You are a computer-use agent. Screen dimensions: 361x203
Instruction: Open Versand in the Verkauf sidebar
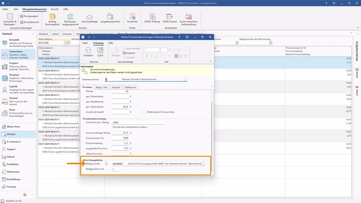click(18, 101)
